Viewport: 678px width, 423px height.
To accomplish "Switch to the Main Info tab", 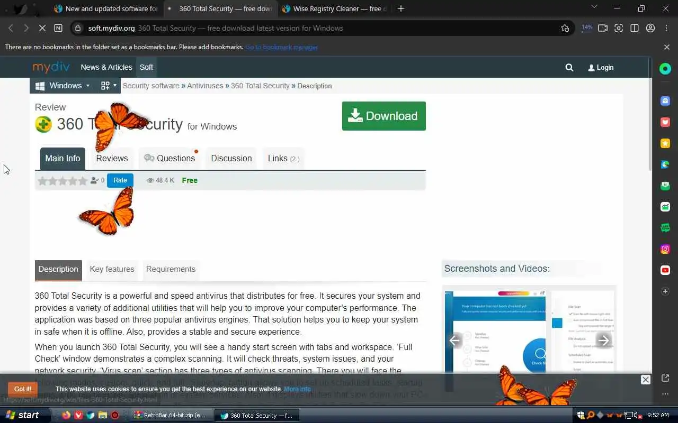I will 63,159.
